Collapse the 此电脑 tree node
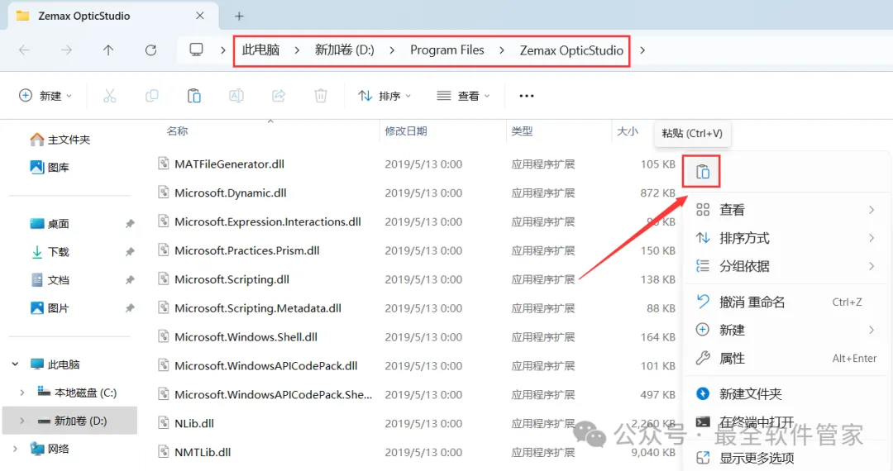The height and width of the screenshot is (471, 893). point(15,364)
